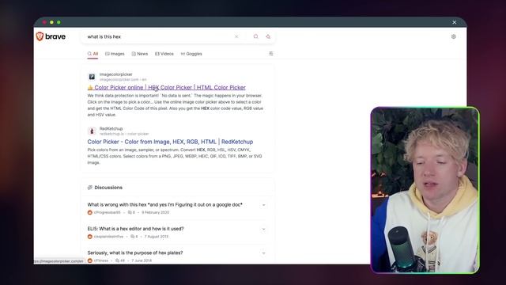Expand 'What is wrong with this hex' discussion
This screenshot has height=285, width=506.
[x=263, y=205]
